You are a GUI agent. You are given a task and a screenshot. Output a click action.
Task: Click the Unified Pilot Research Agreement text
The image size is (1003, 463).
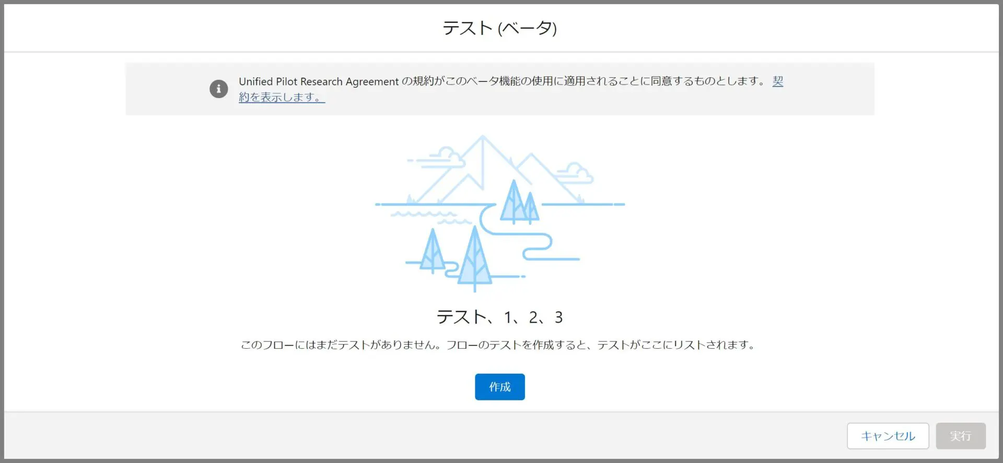pyautogui.click(x=319, y=81)
